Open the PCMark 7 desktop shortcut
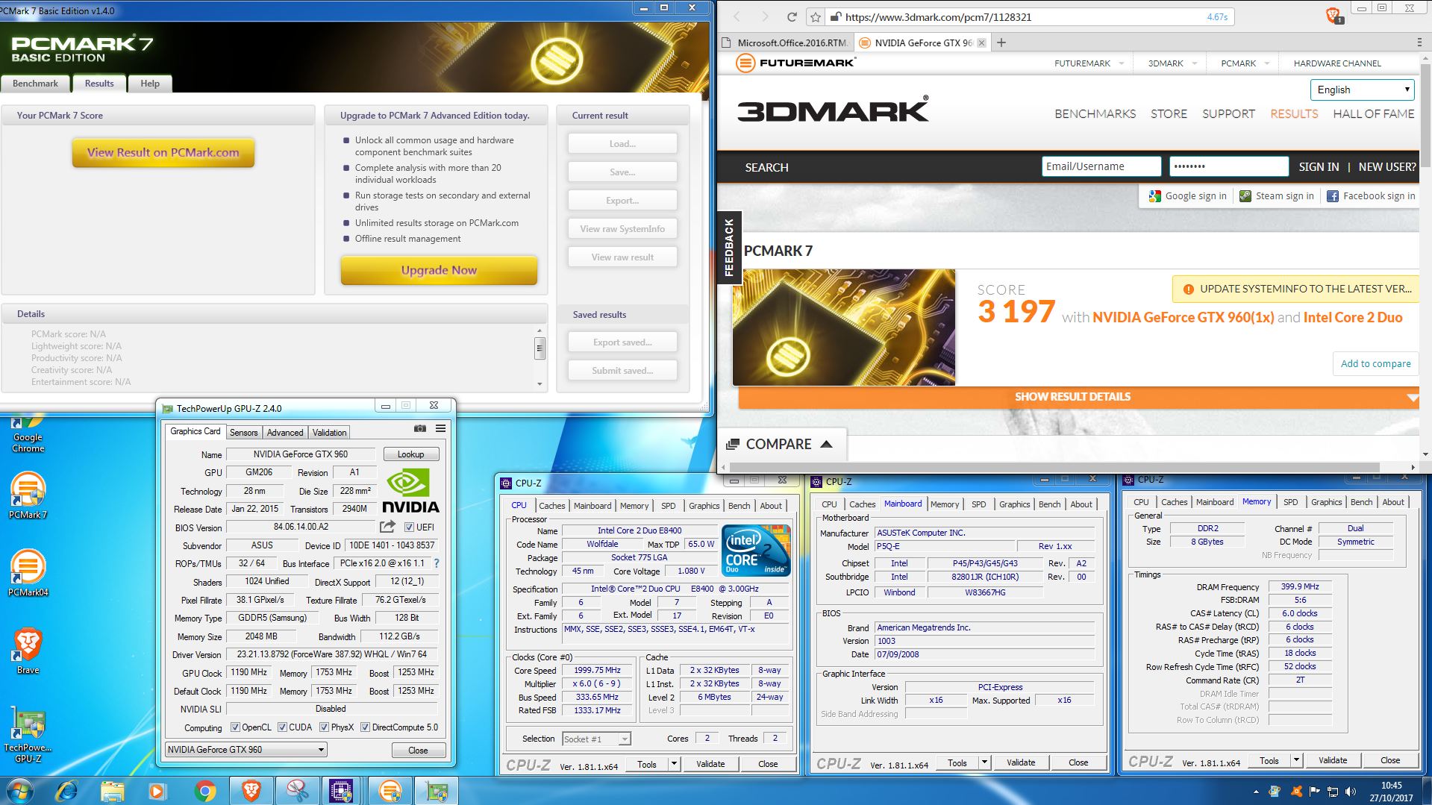1432x805 pixels. [28, 495]
